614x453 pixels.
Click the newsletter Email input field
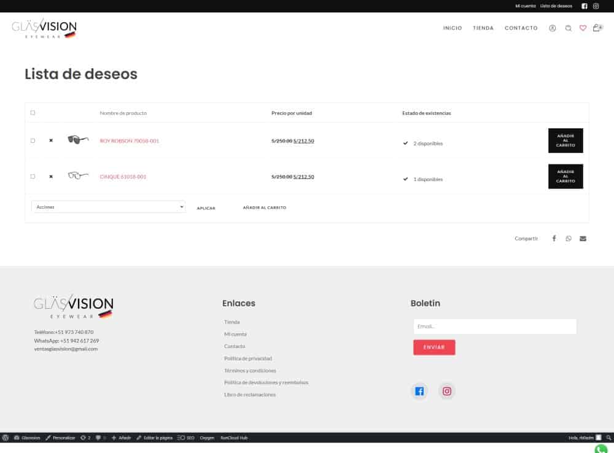494,327
